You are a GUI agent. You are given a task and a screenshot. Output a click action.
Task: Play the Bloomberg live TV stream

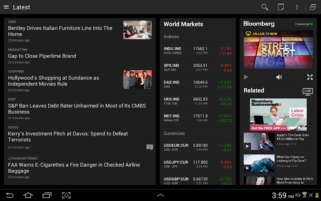[246, 77]
